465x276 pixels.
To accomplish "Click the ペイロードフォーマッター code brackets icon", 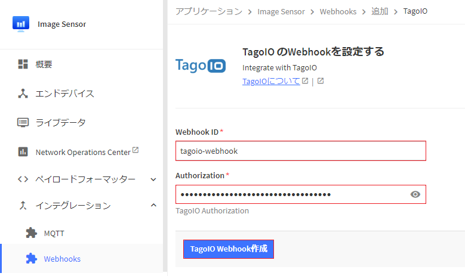I will [23, 179].
